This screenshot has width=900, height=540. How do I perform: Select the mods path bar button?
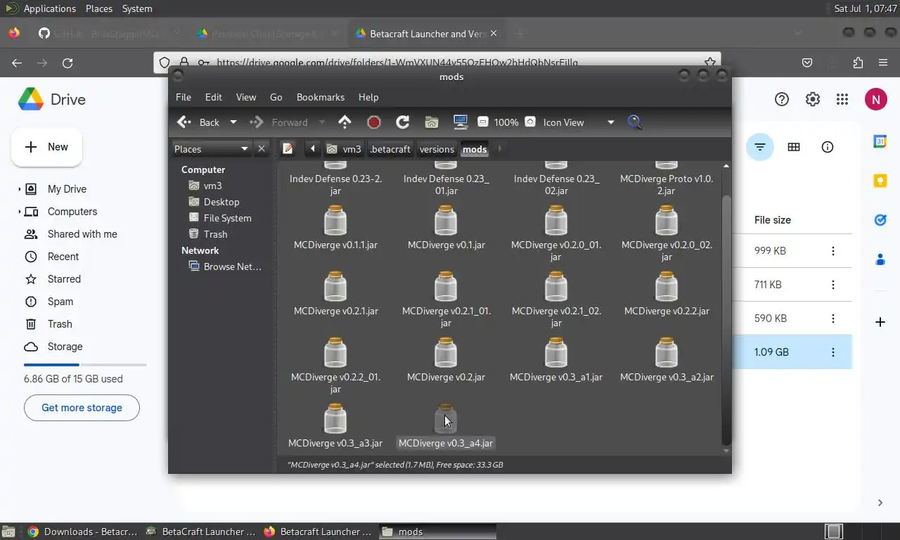pos(475,149)
